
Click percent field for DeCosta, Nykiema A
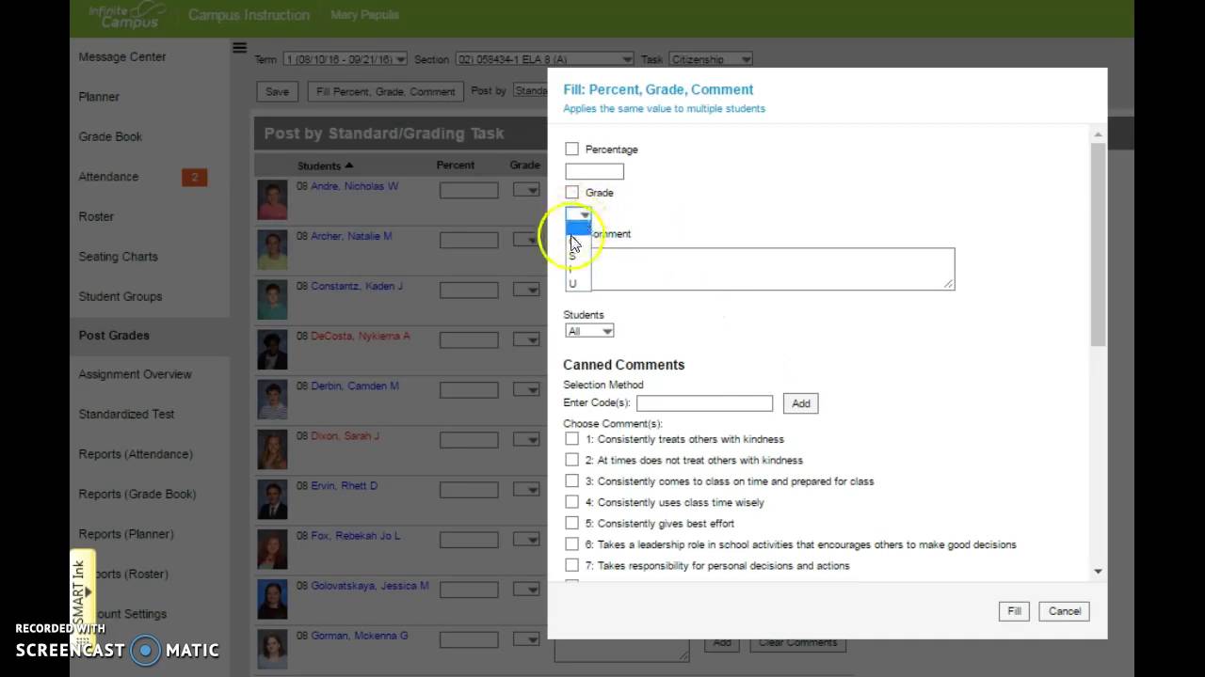point(469,339)
